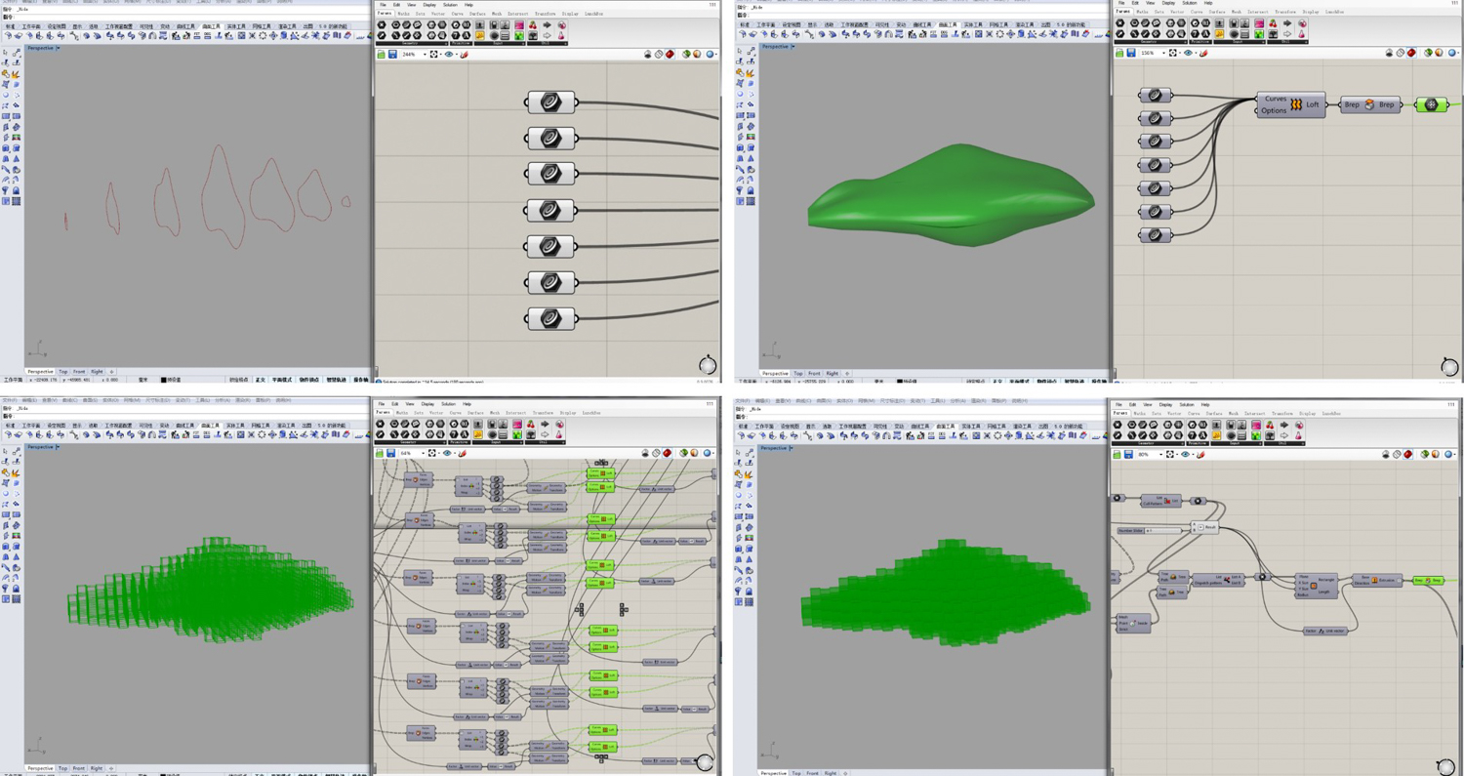Click the green lofted surface in top-right Rhino viewport
Screen dimensions: 1464x776
952,195
